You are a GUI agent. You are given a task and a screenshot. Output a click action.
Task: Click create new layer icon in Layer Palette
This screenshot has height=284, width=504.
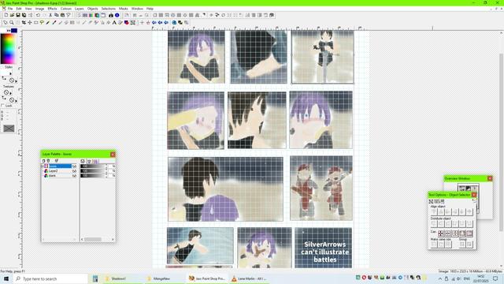[x=44, y=161]
